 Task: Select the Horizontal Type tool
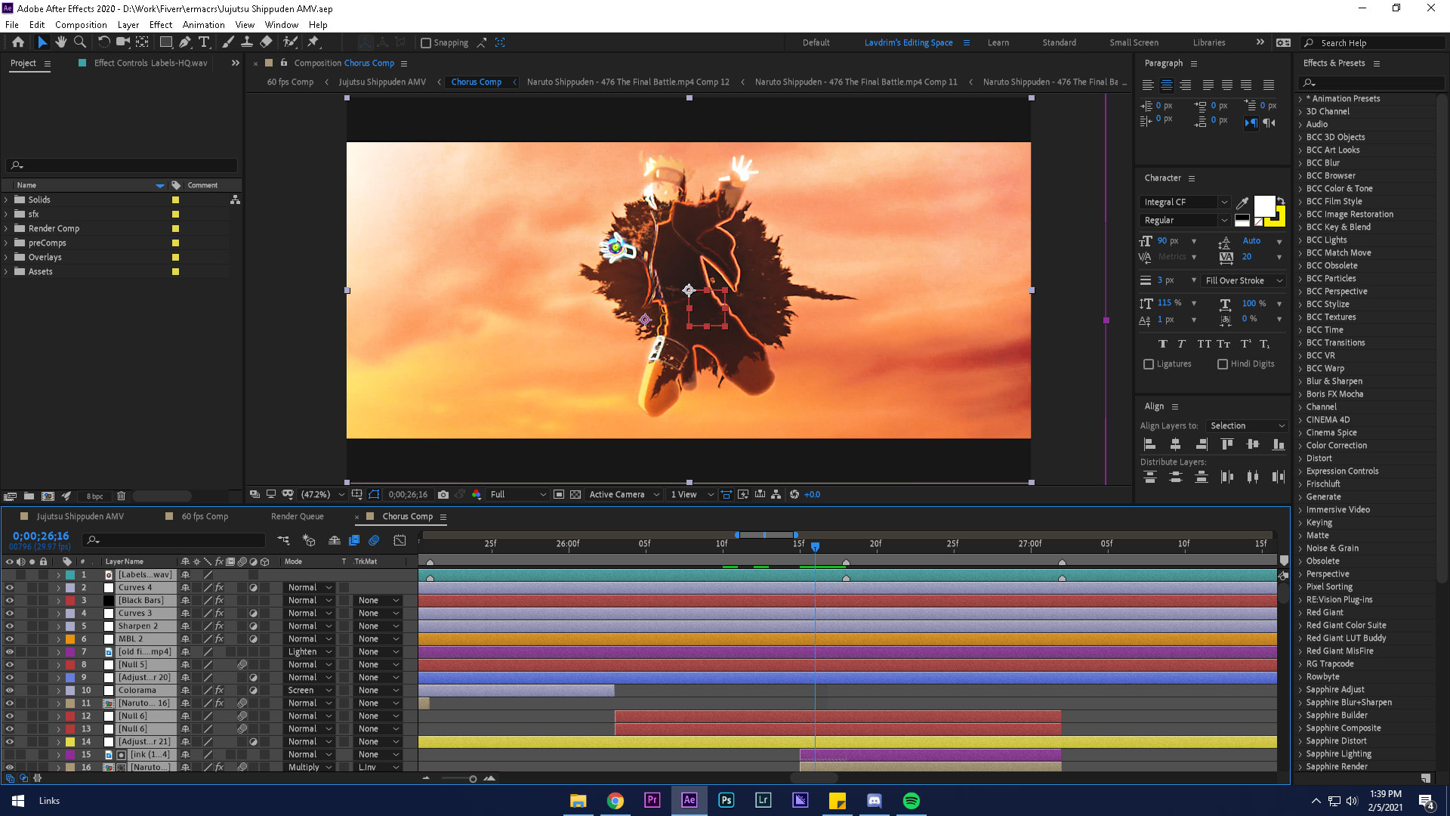(x=204, y=42)
